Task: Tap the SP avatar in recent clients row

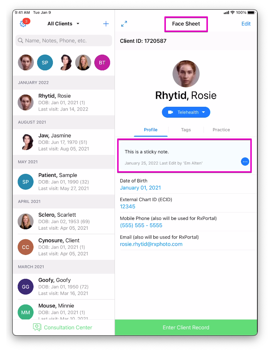Action: 45,63
